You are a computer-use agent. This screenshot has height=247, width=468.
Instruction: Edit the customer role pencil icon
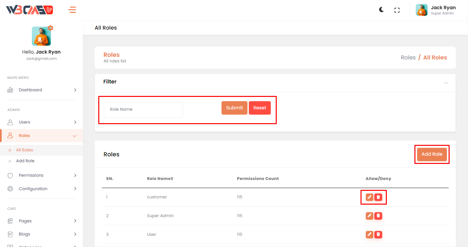[369, 197]
